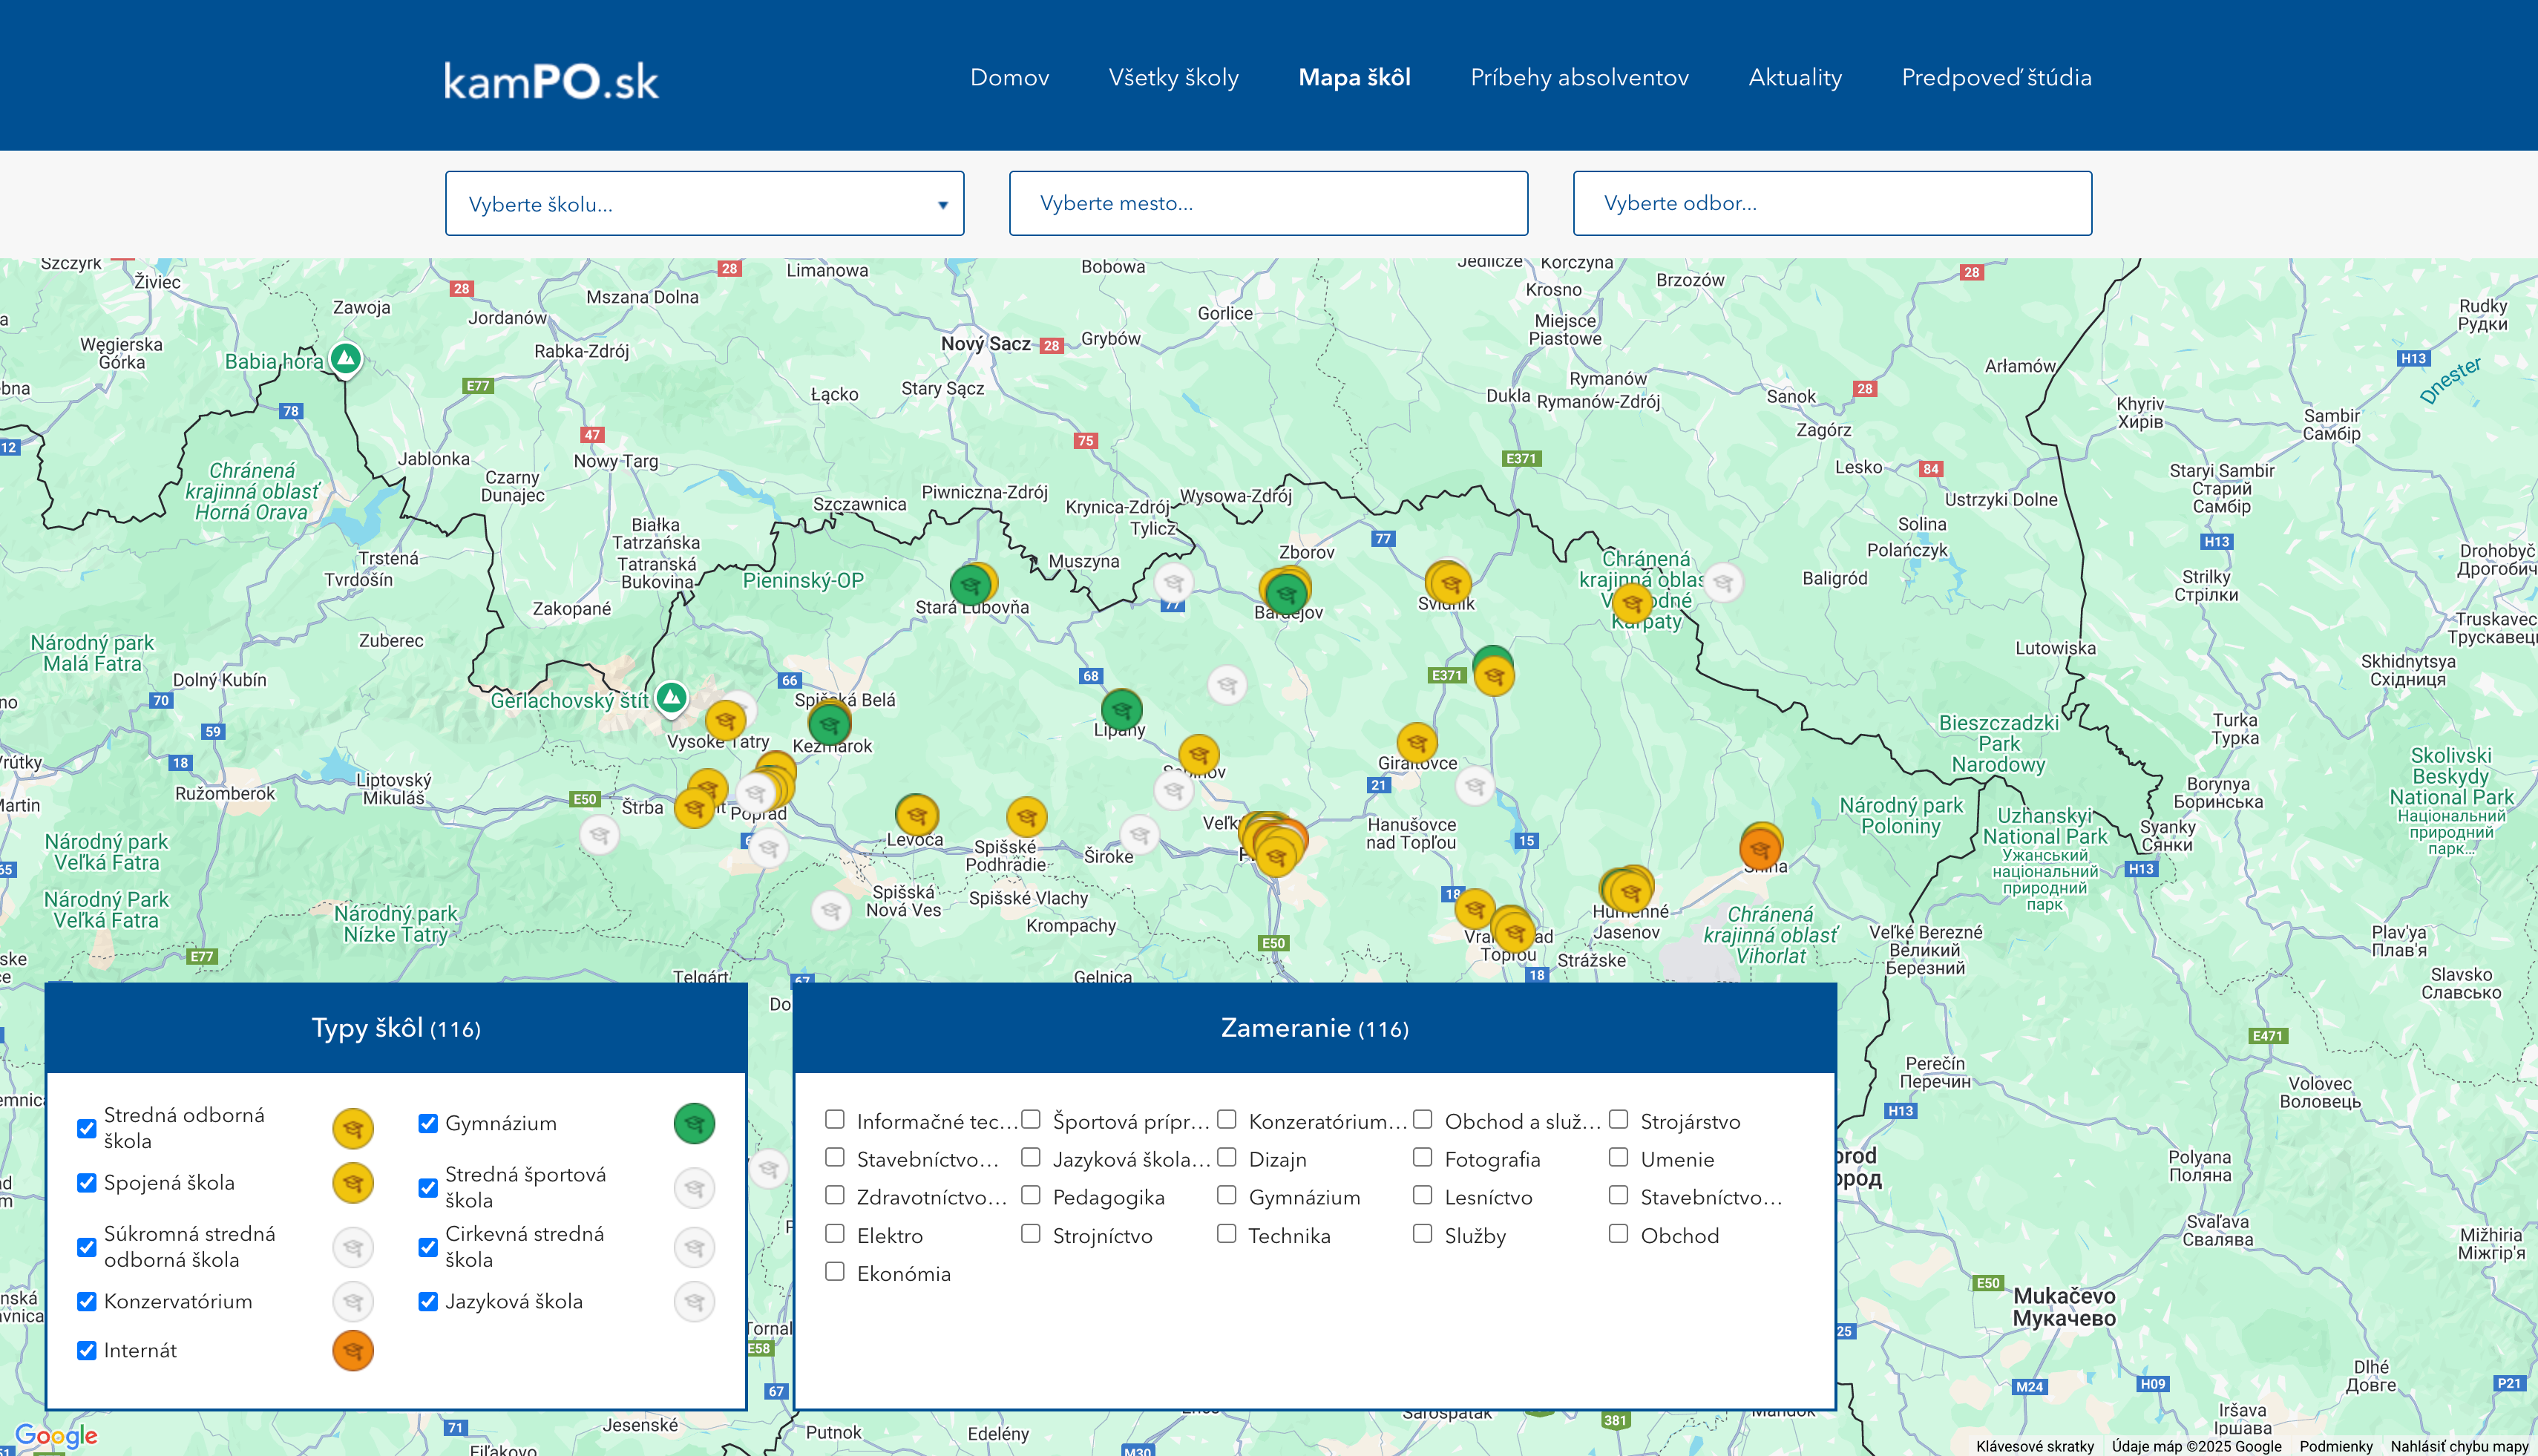The width and height of the screenshot is (2538, 1456).
Task: Open the Vyberte školu dropdown
Action: (704, 203)
